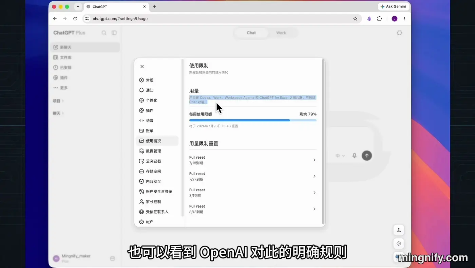475x268 pixels.
Task: Click the reset date text 2026年7月23日 13:43
Action: coord(214,126)
